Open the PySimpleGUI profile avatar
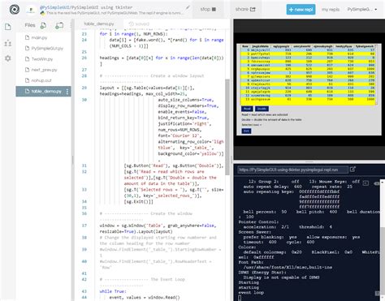The width and height of the screenshot is (385, 301). click(x=32, y=10)
